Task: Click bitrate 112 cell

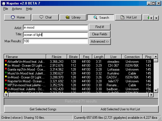Action: [73, 66]
